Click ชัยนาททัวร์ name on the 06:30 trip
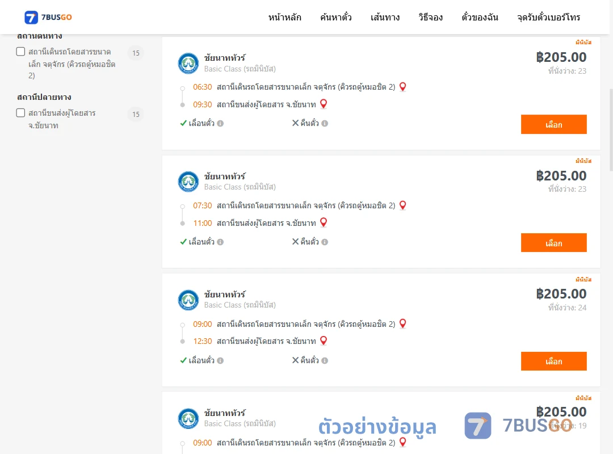Image resolution: width=613 pixels, height=454 pixels. (x=224, y=58)
